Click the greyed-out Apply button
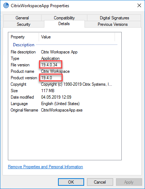 click(x=129, y=182)
